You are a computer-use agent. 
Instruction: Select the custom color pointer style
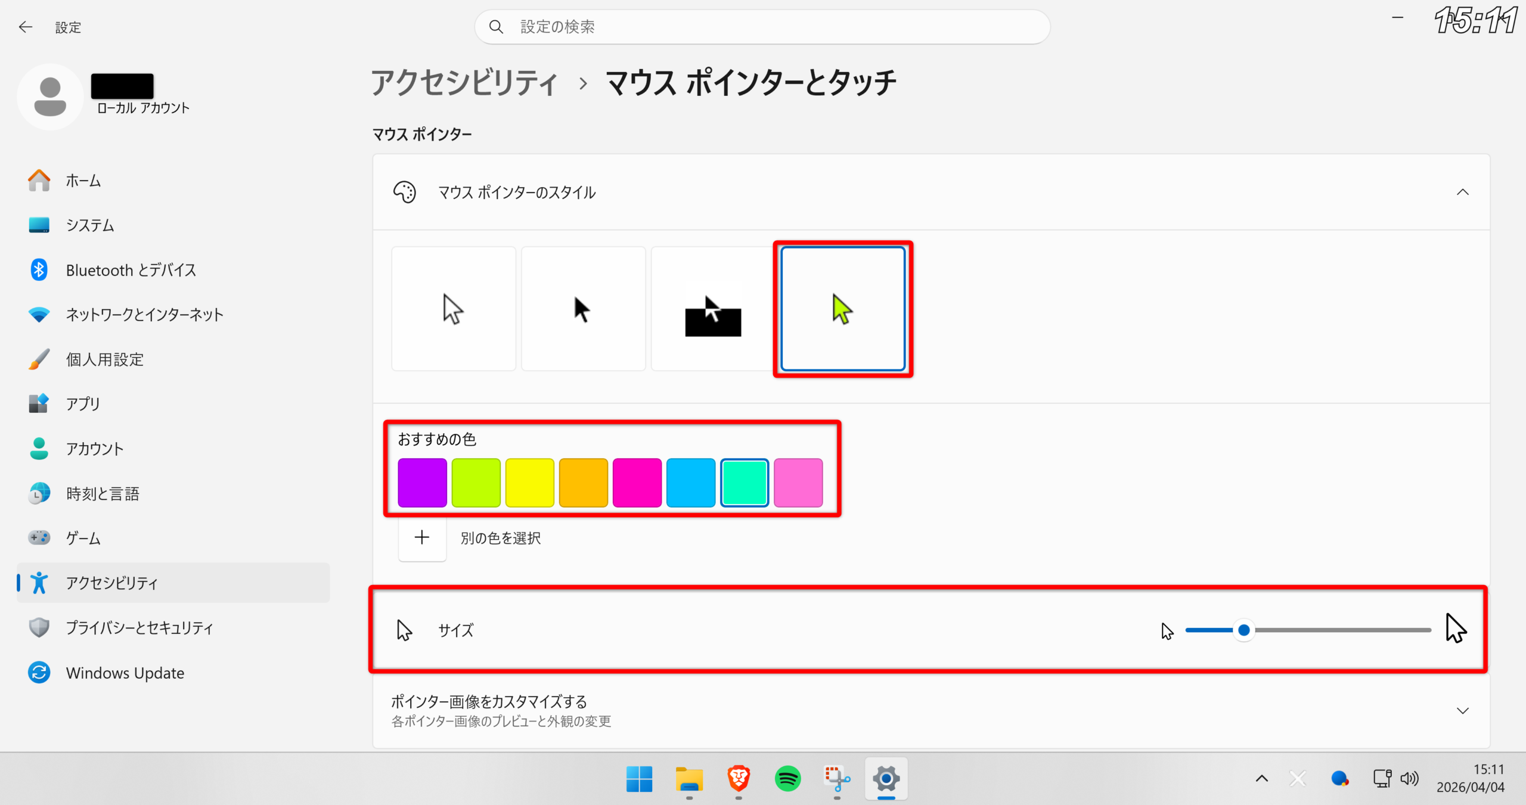[x=842, y=309]
